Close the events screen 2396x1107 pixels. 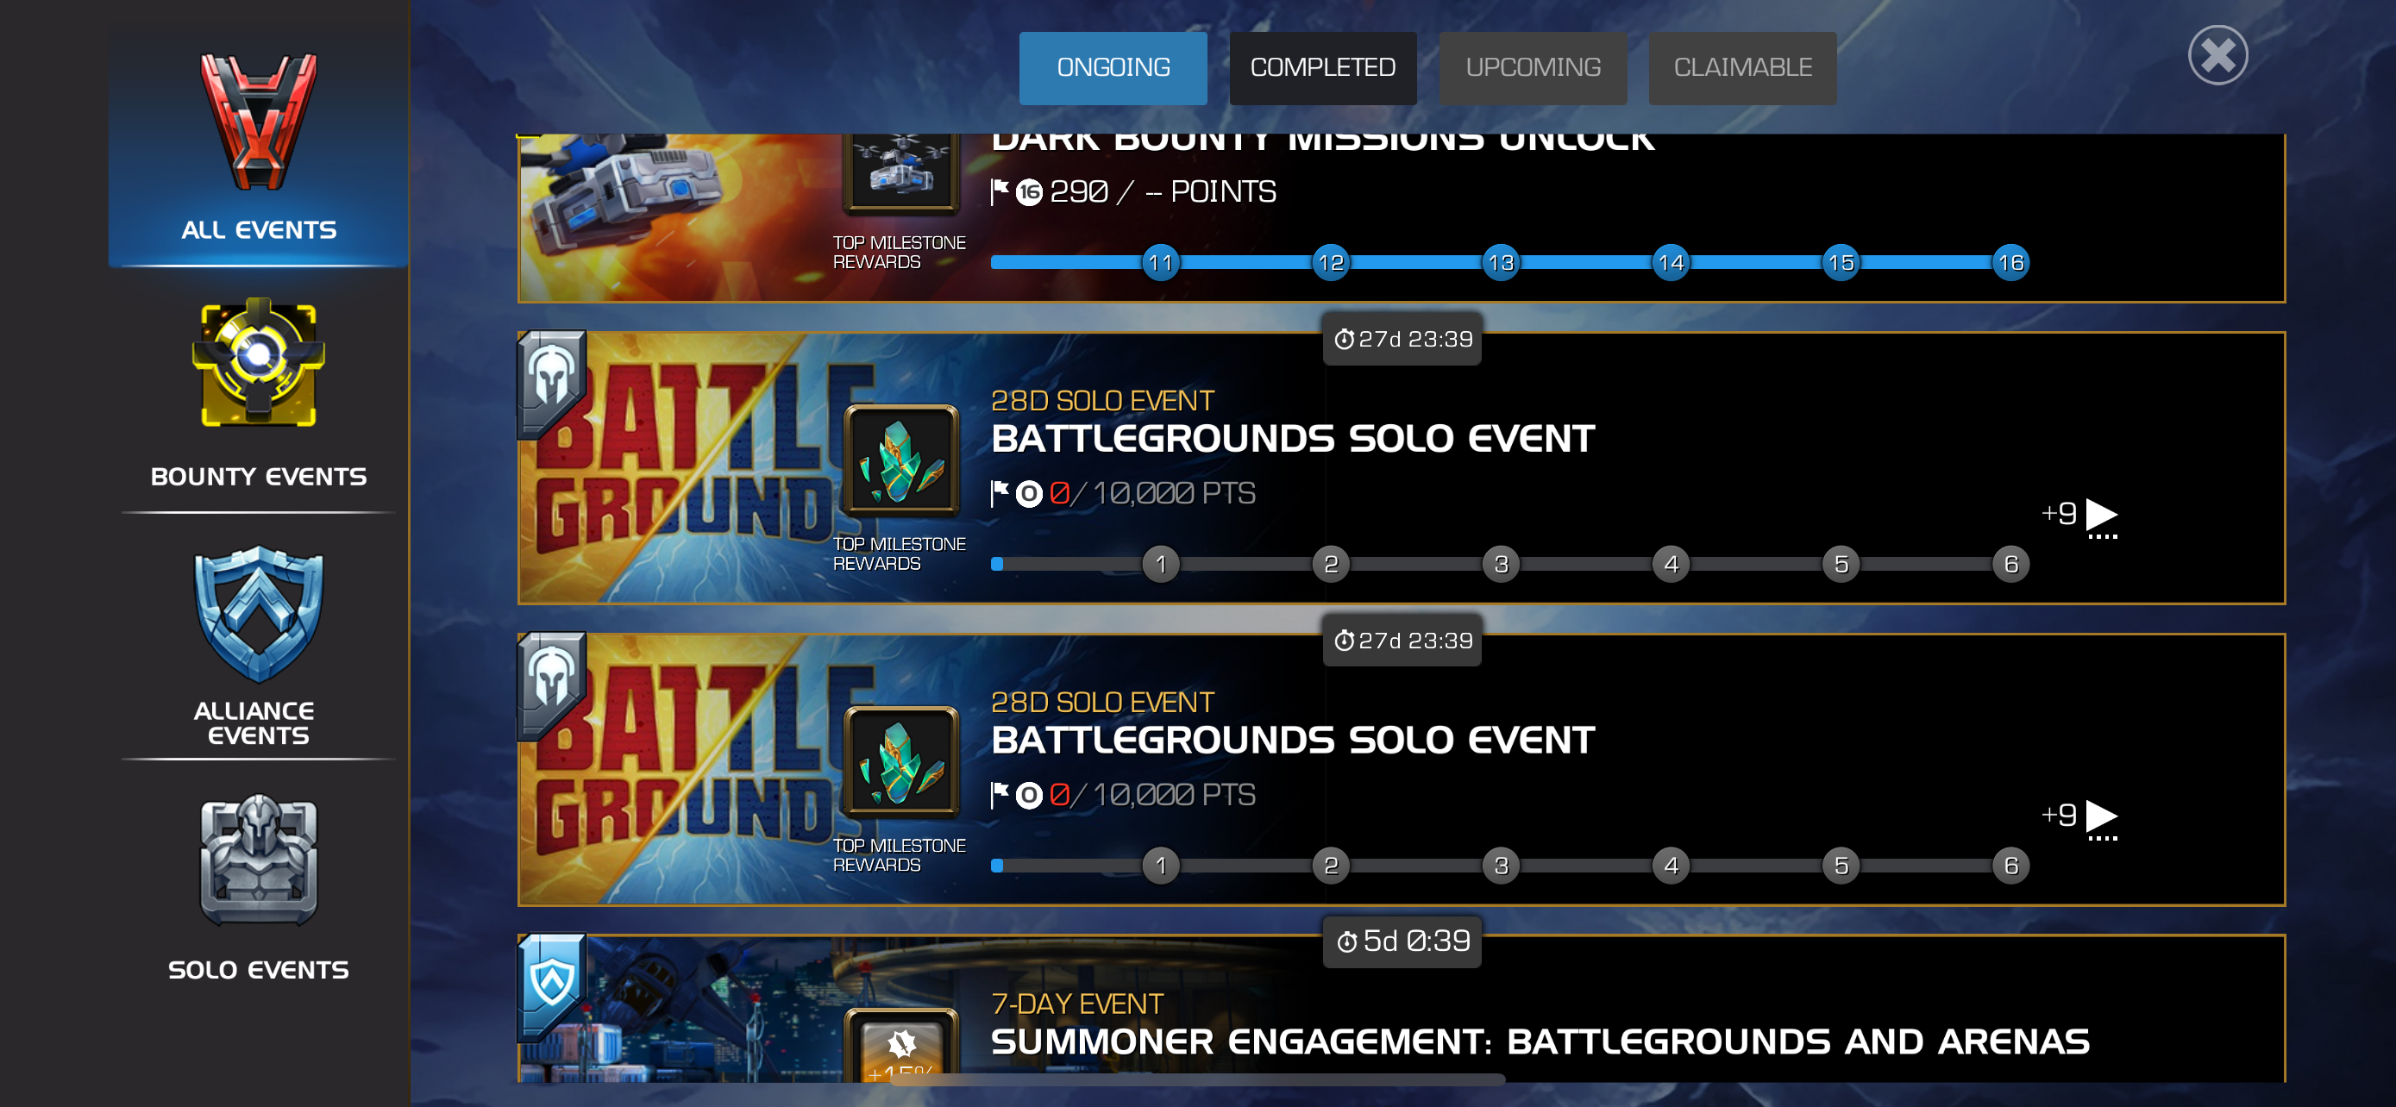point(2217,55)
